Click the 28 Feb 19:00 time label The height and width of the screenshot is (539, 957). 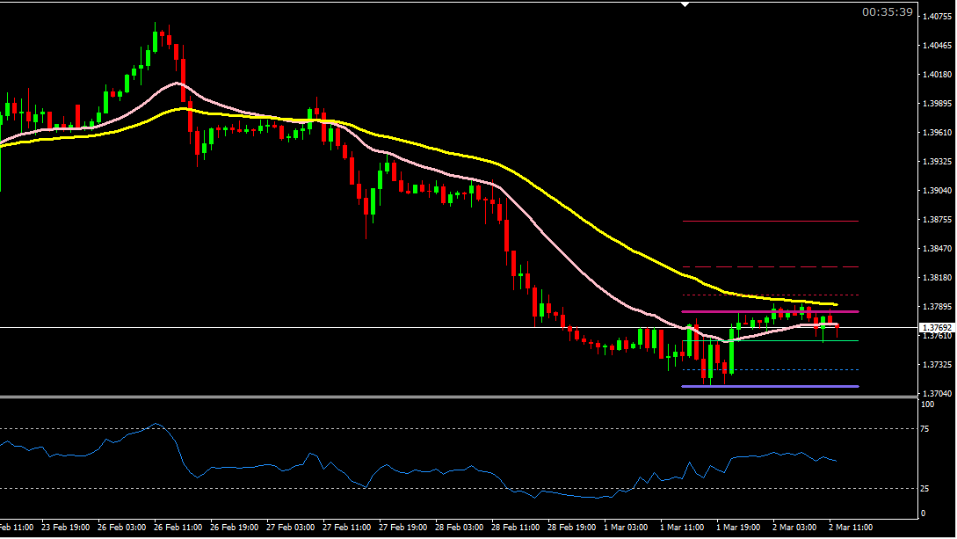tap(572, 528)
